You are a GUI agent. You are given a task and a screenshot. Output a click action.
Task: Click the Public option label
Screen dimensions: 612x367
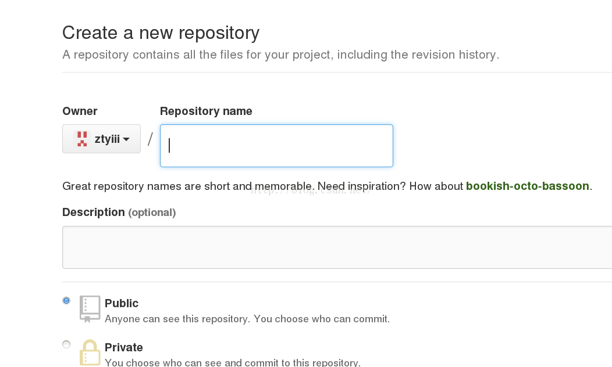point(122,303)
